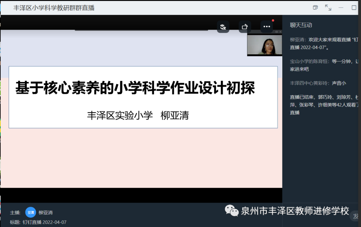Select the presenter video thumbnail of 柳亚清
The height and width of the screenshot is (227, 361).
[264, 45]
